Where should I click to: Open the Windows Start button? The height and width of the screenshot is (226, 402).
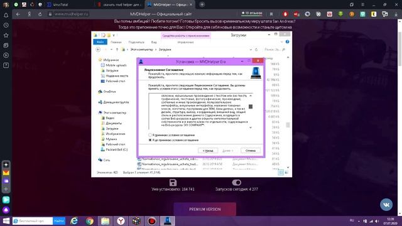coord(6,221)
